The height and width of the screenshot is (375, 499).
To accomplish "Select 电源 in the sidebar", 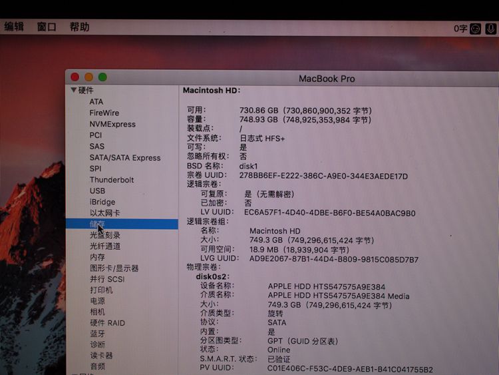I will pos(97,301).
